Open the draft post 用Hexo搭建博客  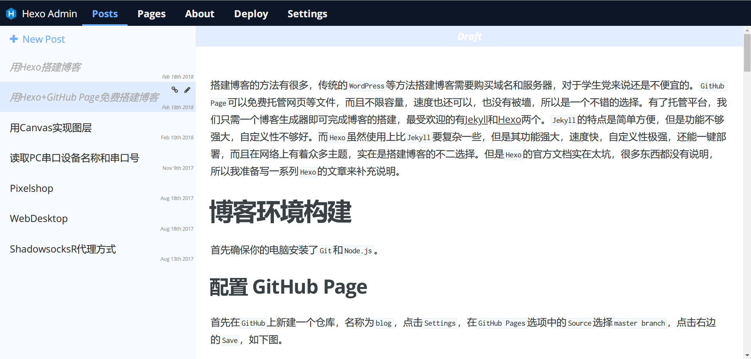pos(45,67)
